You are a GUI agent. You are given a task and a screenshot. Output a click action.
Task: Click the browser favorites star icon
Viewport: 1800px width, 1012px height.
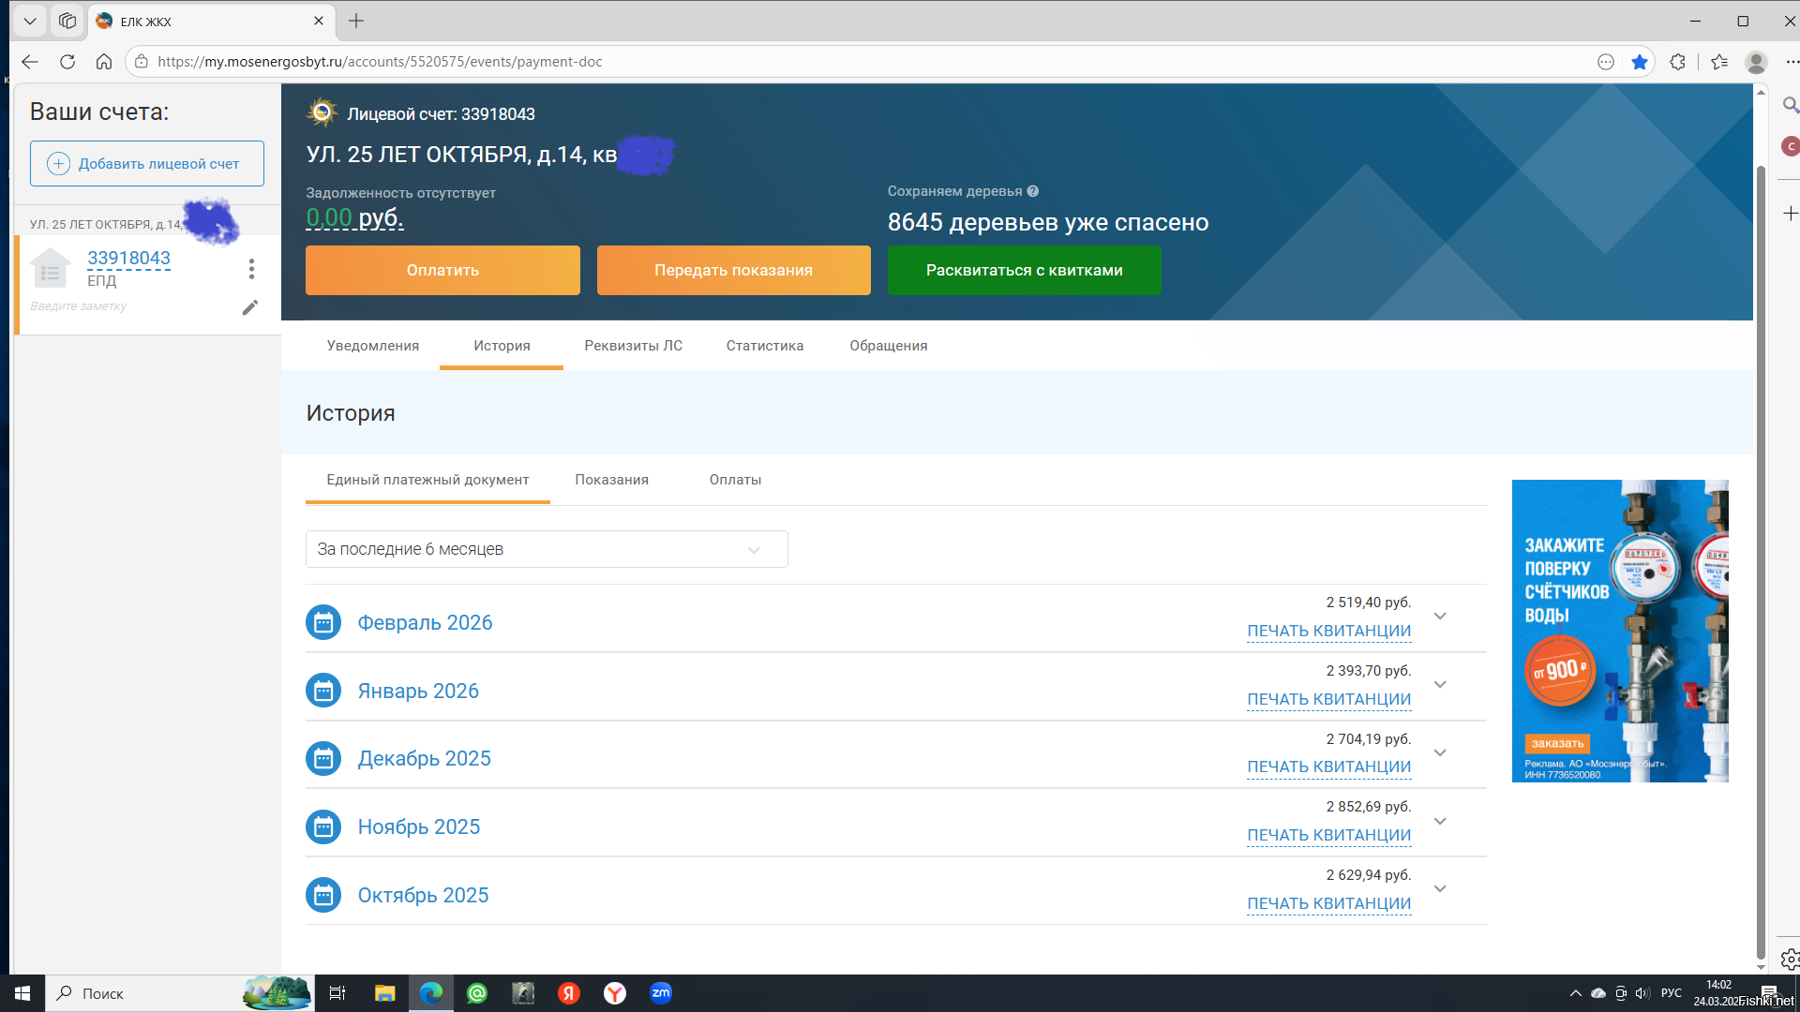click(x=1639, y=62)
